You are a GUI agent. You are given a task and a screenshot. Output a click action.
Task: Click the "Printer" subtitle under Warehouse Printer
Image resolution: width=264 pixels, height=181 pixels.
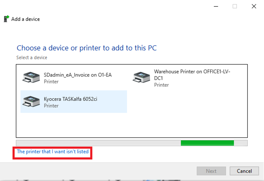click(162, 85)
